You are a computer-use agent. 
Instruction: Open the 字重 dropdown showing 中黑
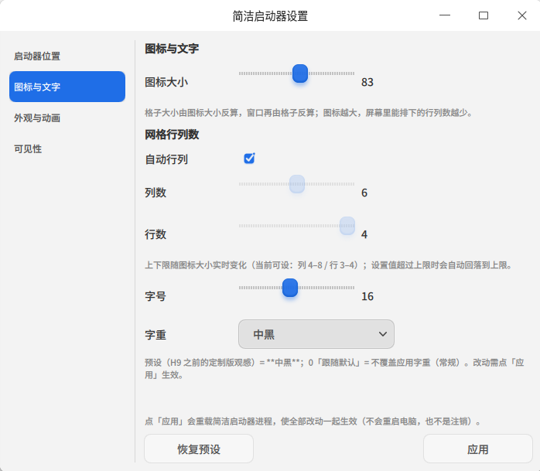coord(316,334)
